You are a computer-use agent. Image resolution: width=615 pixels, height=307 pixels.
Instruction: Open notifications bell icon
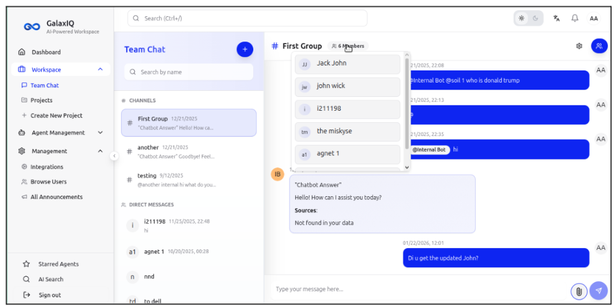coord(575,18)
